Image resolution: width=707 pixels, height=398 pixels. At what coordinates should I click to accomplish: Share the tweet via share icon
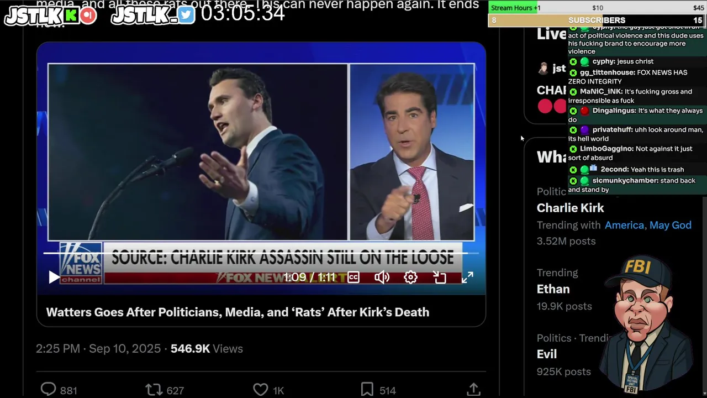[x=473, y=390]
